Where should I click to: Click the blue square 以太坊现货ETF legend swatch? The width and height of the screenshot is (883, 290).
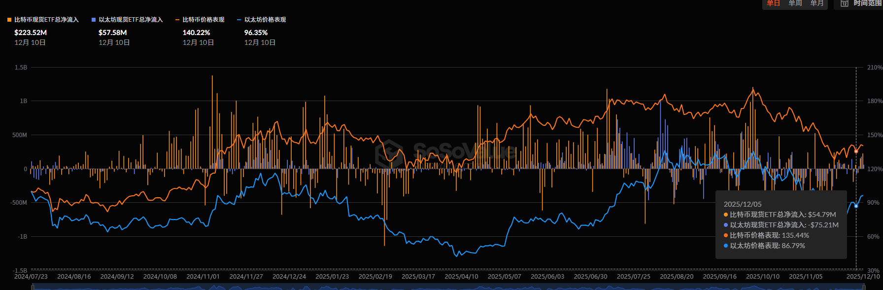[x=94, y=20]
